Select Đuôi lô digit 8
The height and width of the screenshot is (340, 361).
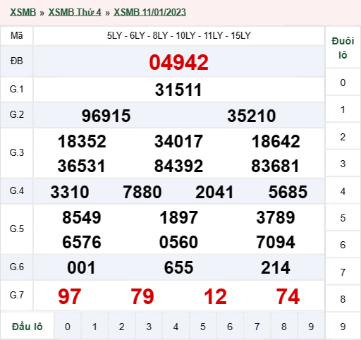(x=343, y=299)
